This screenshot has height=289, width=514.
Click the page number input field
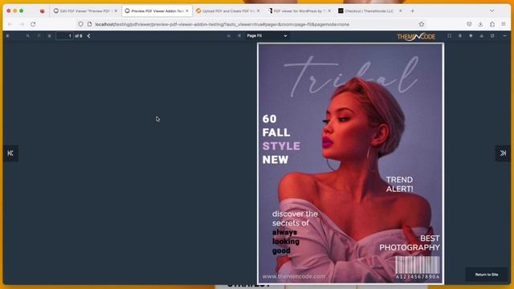pos(64,35)
